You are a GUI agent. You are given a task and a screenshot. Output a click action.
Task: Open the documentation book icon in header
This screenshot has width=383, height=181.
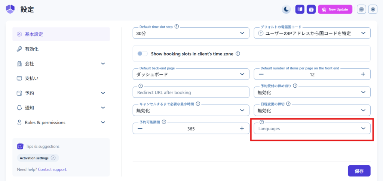pos(300,9)
